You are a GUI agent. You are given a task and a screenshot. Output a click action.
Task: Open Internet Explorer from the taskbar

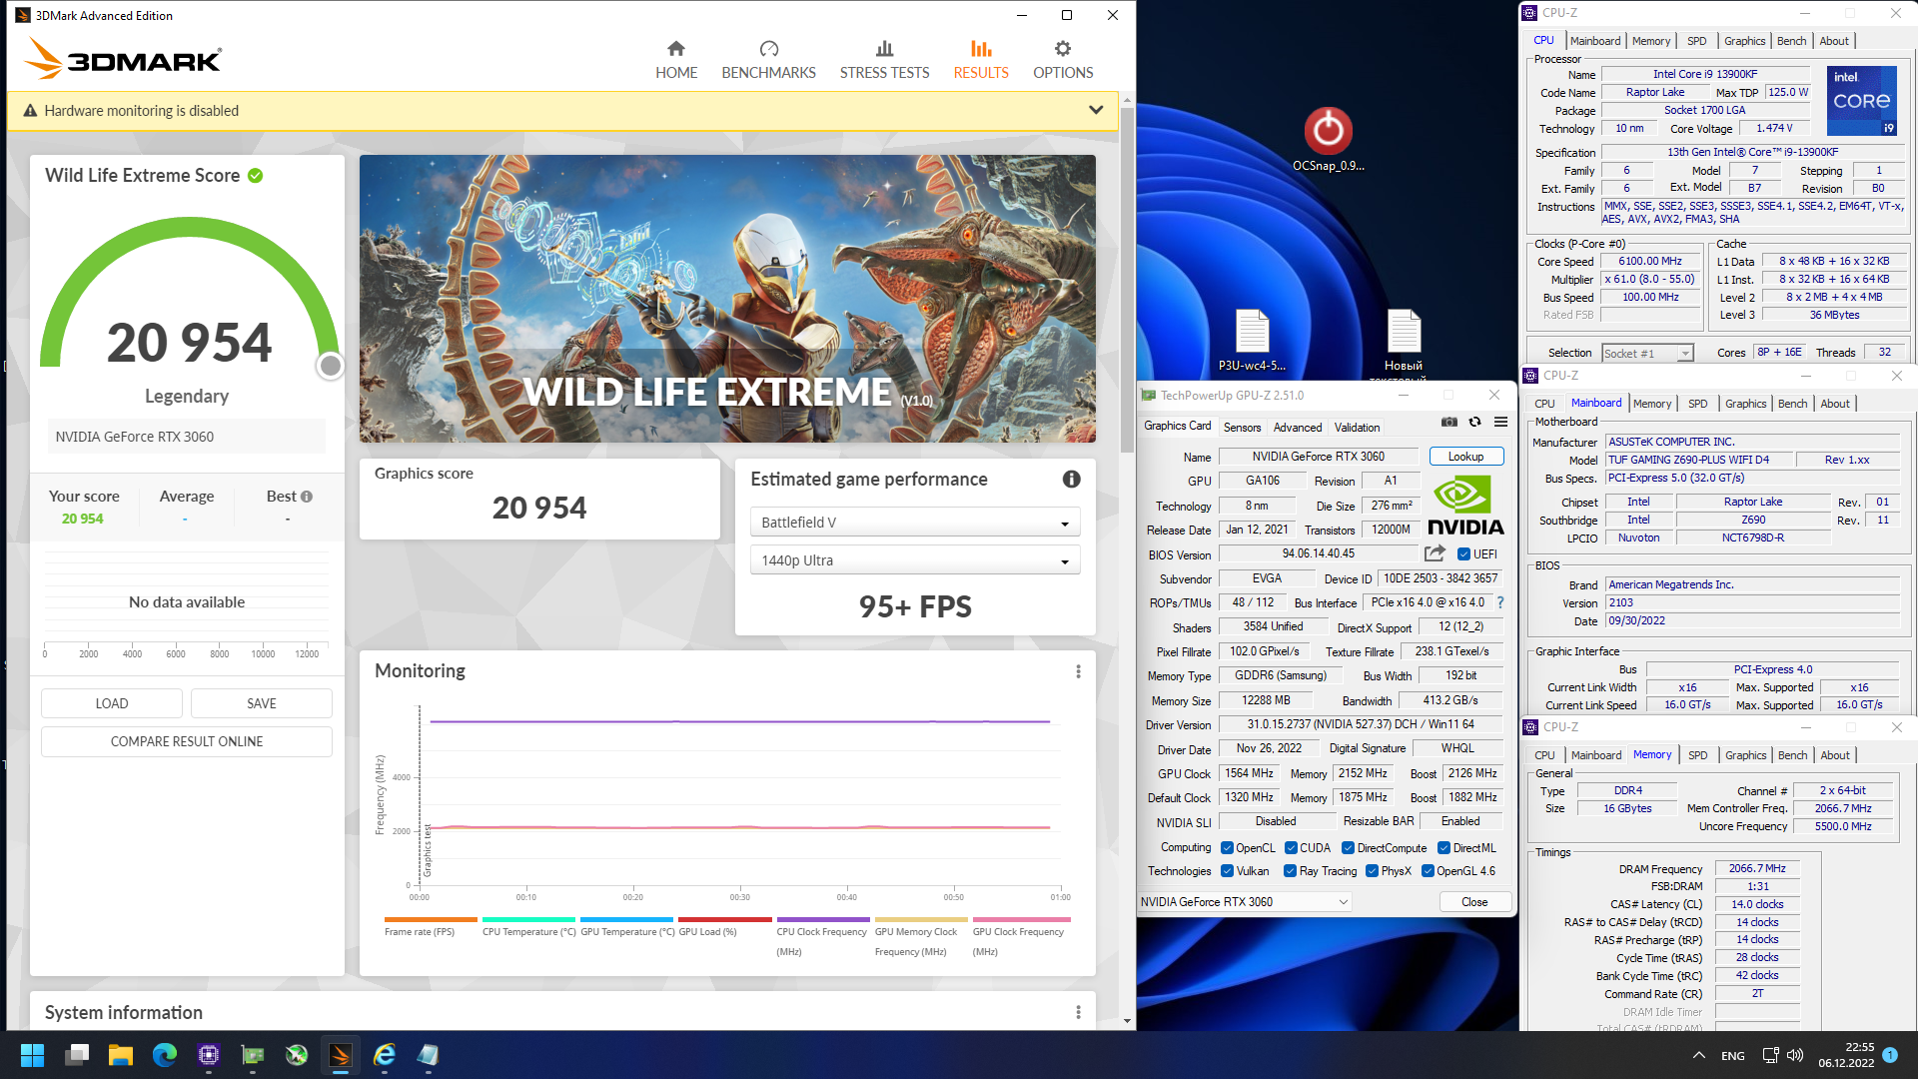[385, 1055]
